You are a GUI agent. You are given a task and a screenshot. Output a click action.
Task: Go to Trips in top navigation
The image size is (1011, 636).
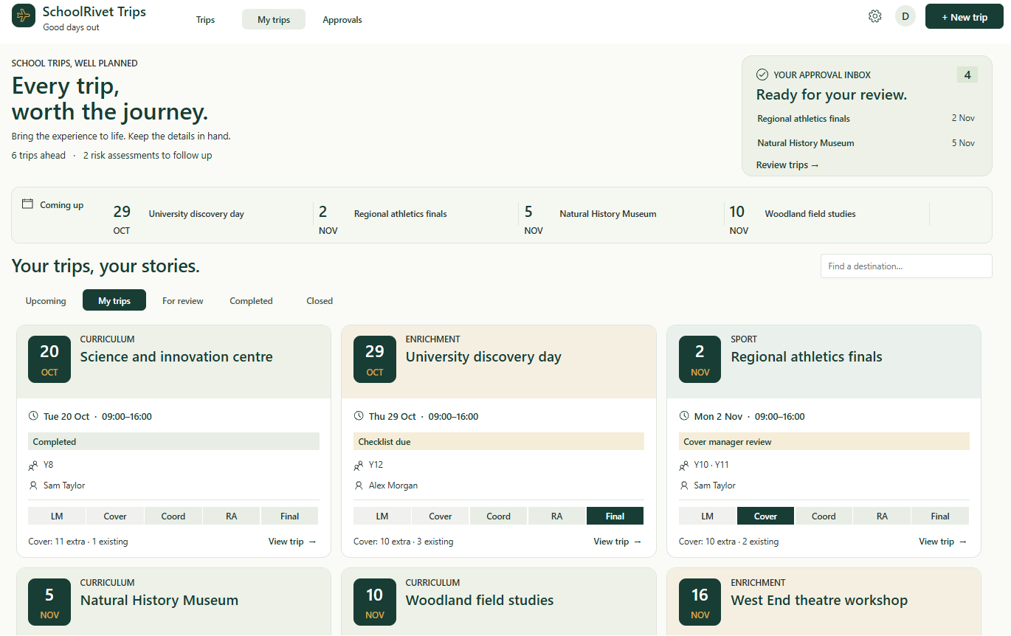pyautogui.click(x=206, y=19)
